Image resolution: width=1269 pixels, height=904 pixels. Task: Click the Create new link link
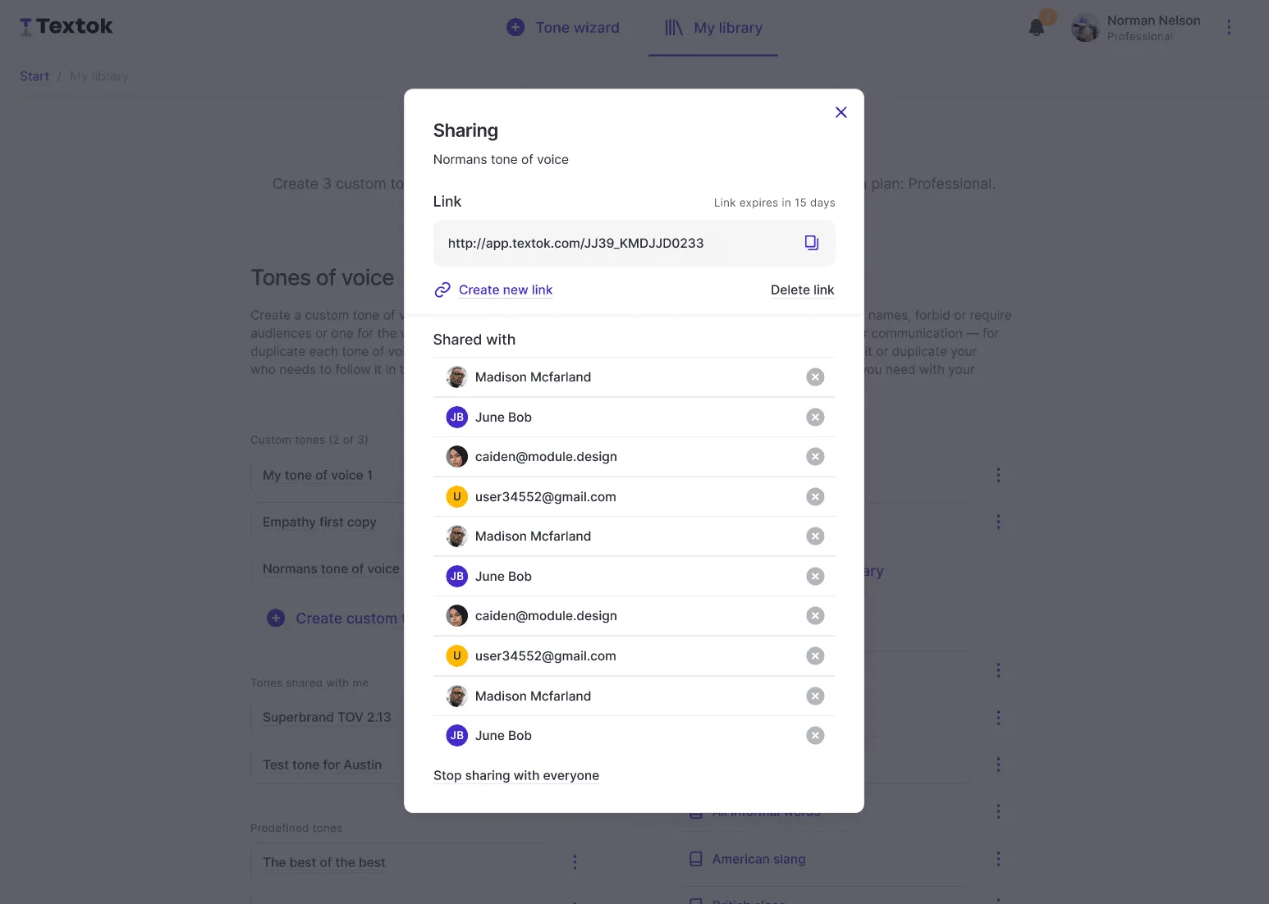pyautogui.click(x=506, y=290)
